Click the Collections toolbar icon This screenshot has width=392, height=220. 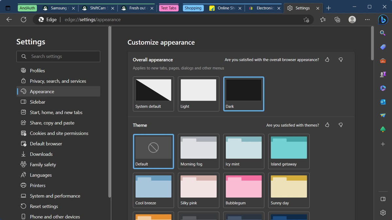click(337, 20)
